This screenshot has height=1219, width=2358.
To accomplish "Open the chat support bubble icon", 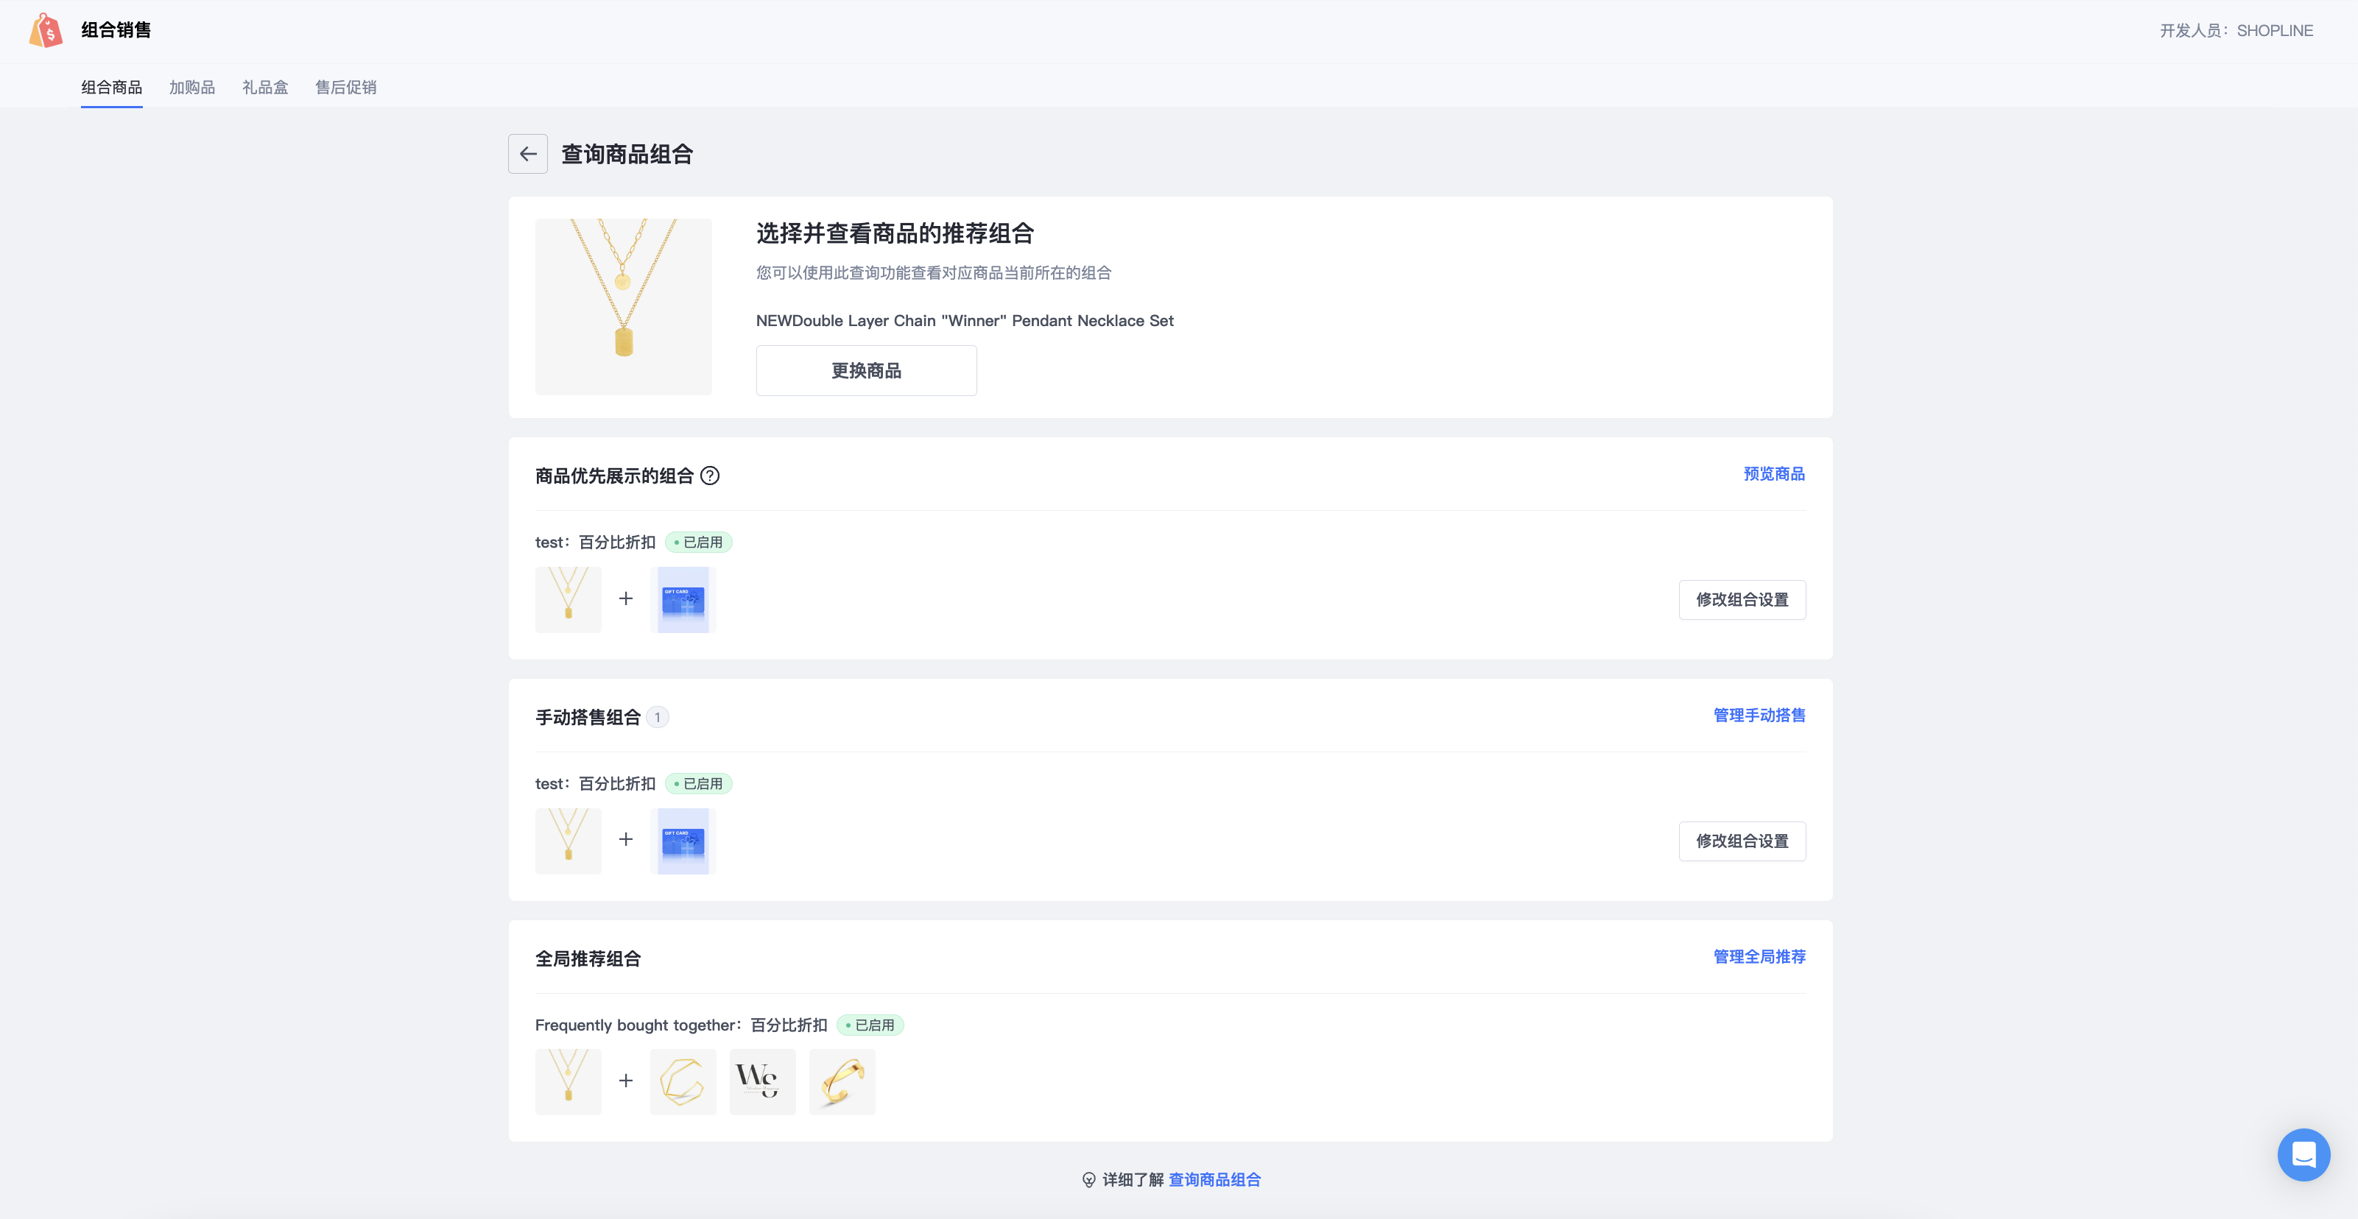I will 2303,1155.
